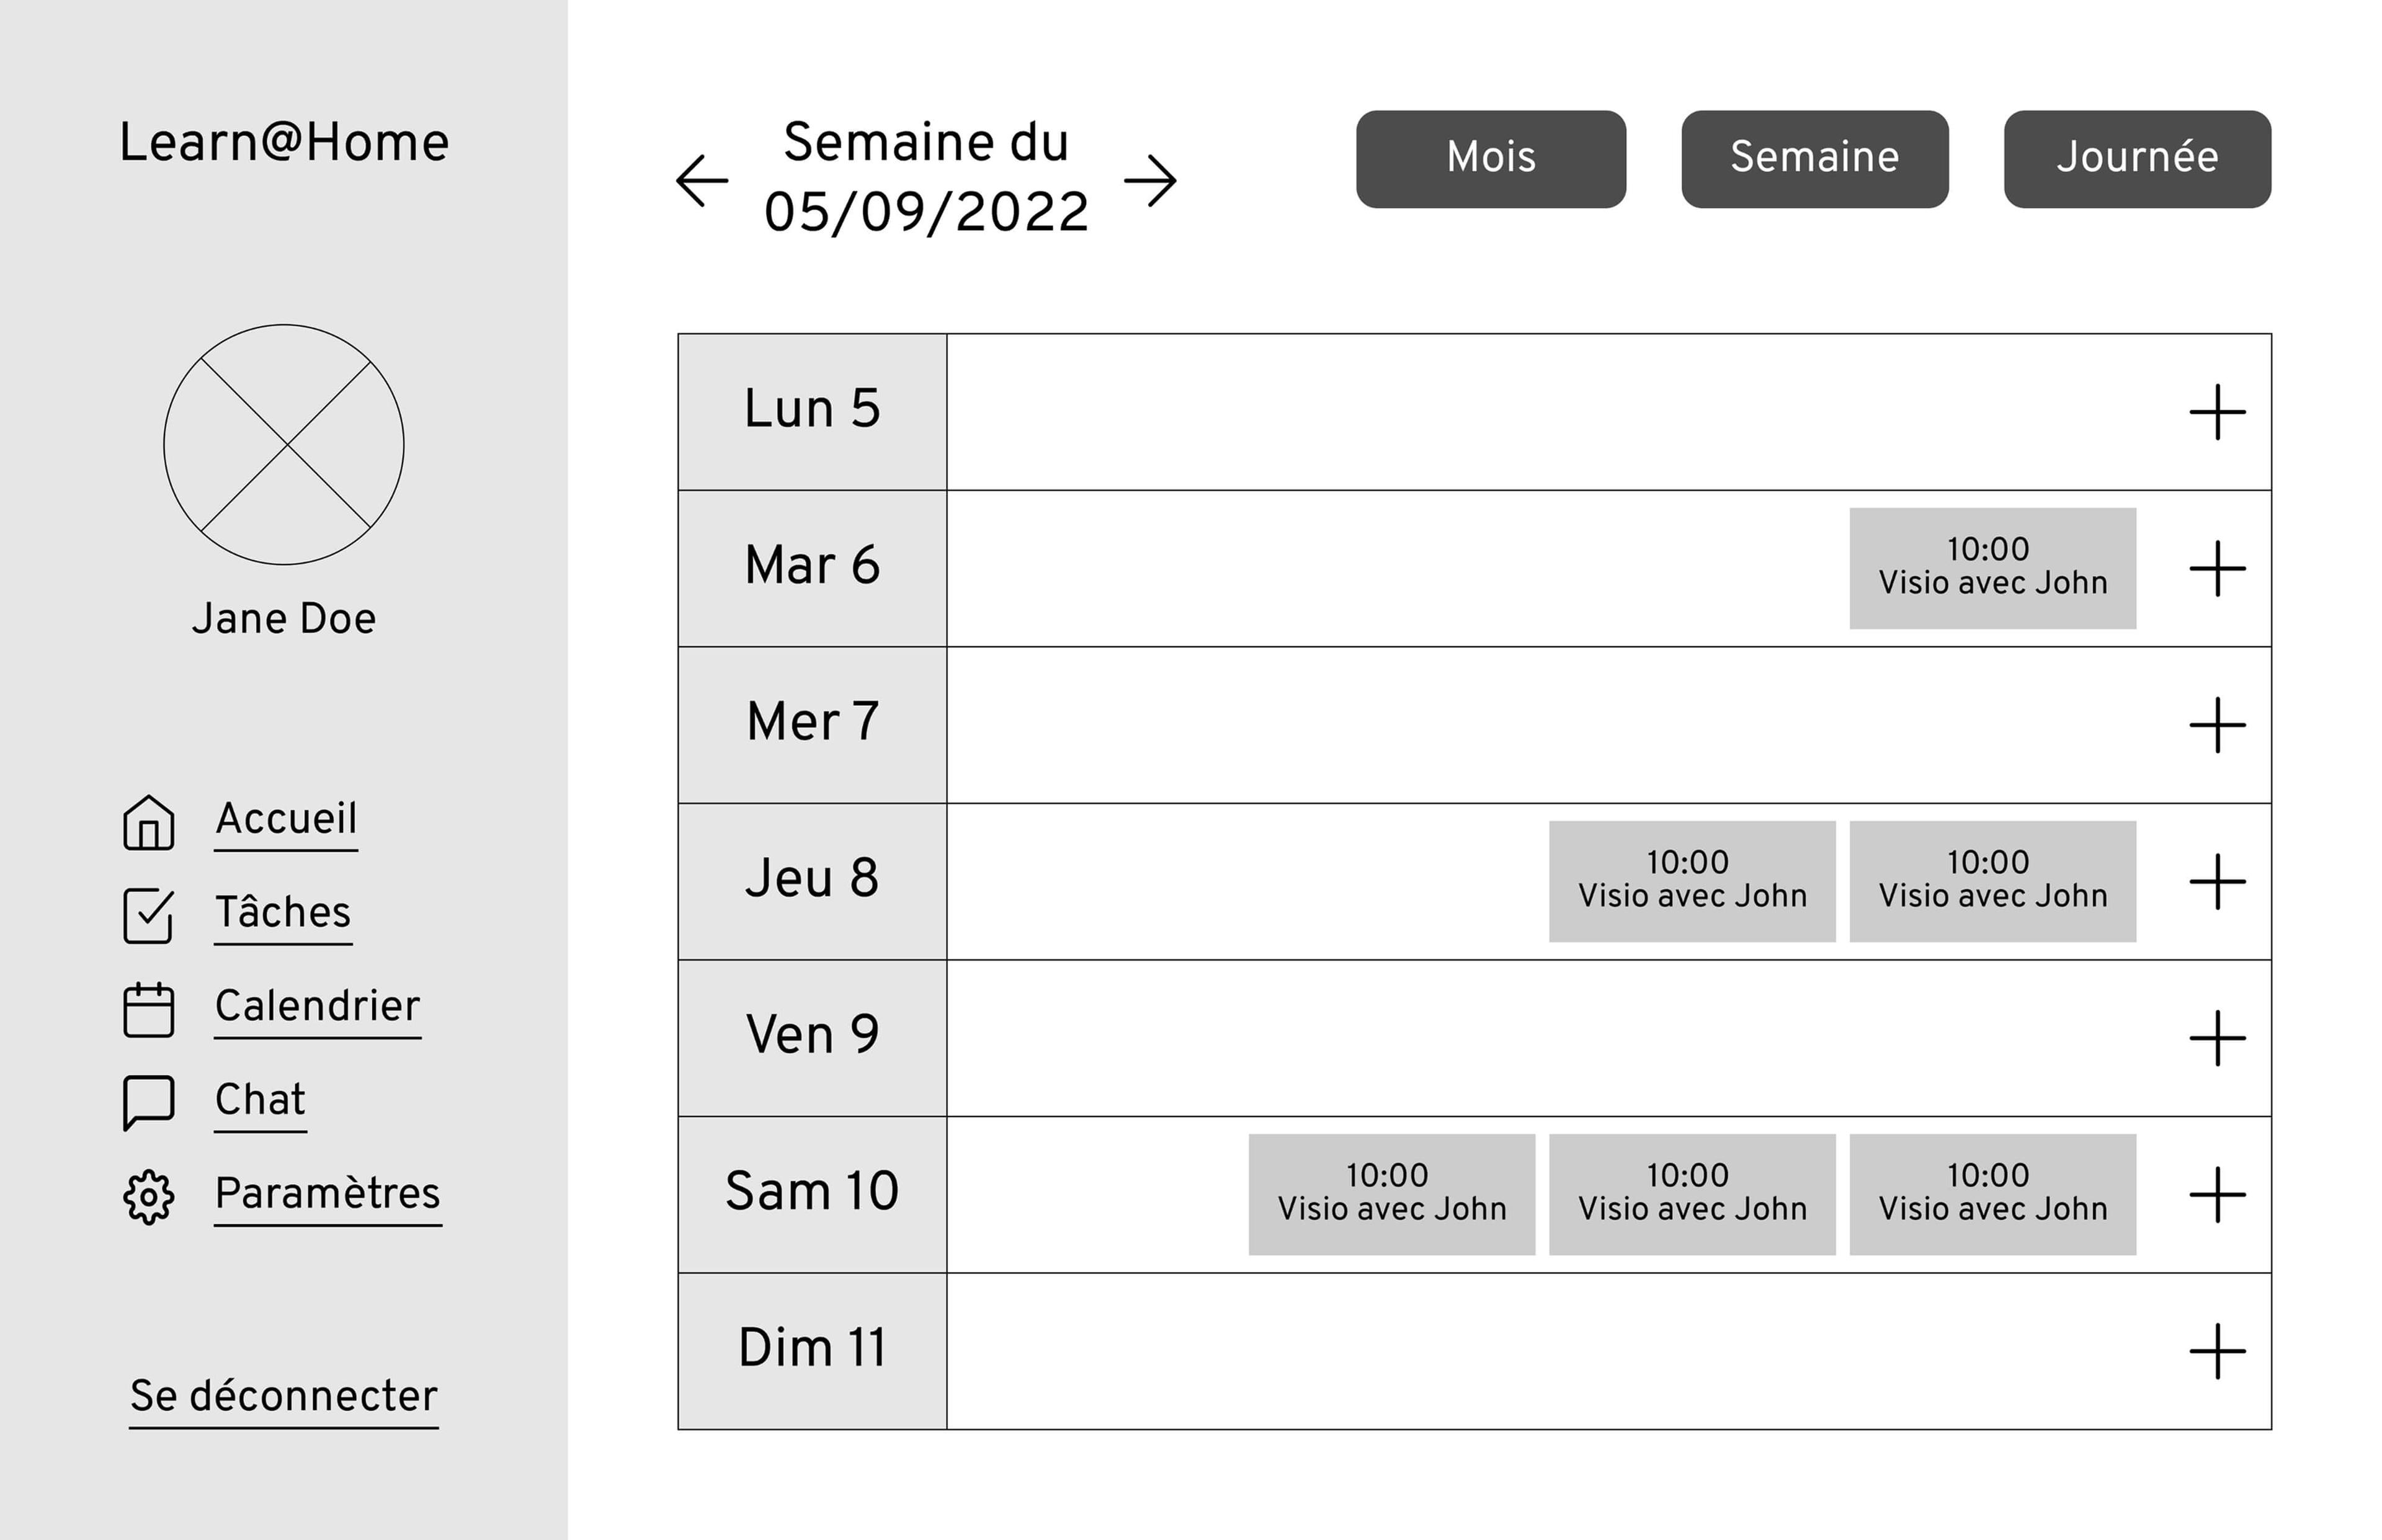Select the leftmost event on Sam 10
Viewport: 2382px width, 1540px height.
pyautogui.click(x=1391, y=1194)
